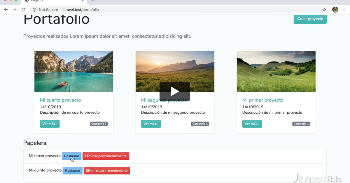This screenshot has width=350, height=183.
Task: Eliminar permanentemente Mi quinto proyecto
Action: pyautogui.click(x=107, y=170)
